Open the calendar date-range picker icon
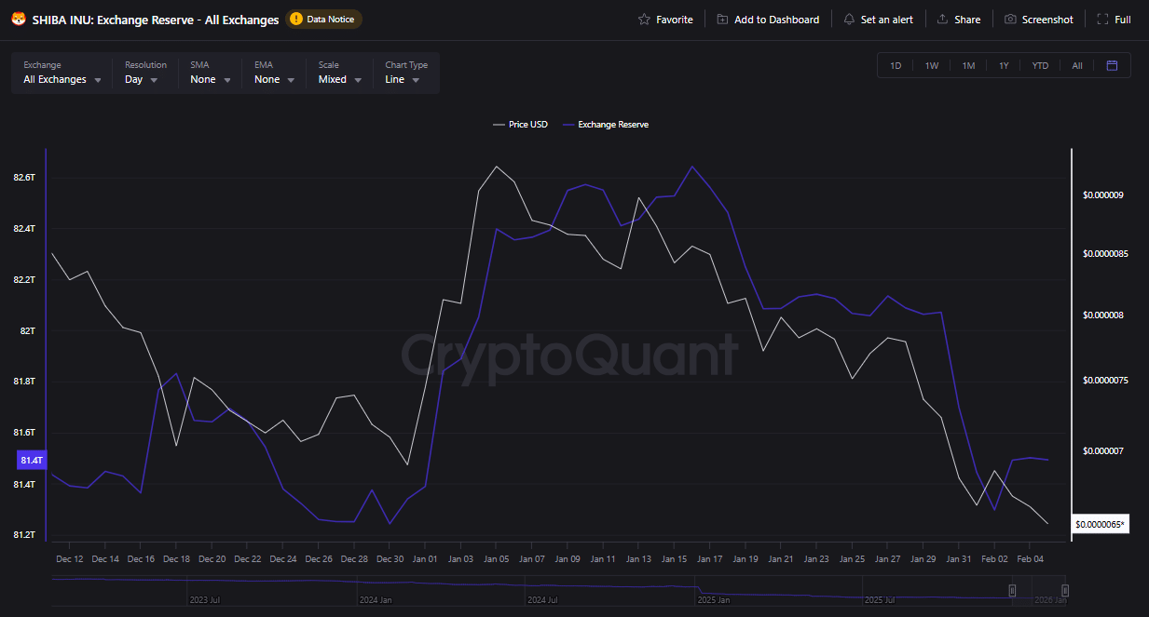The width and height of the screenshot is (1149, 617). tap(1114, 65)
